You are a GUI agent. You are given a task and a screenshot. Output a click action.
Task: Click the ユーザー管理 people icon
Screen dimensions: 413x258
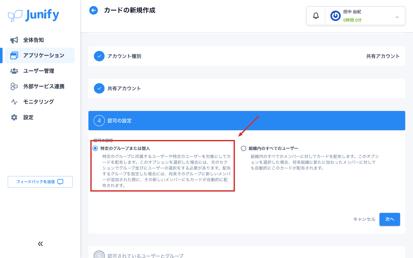(14, 71)
